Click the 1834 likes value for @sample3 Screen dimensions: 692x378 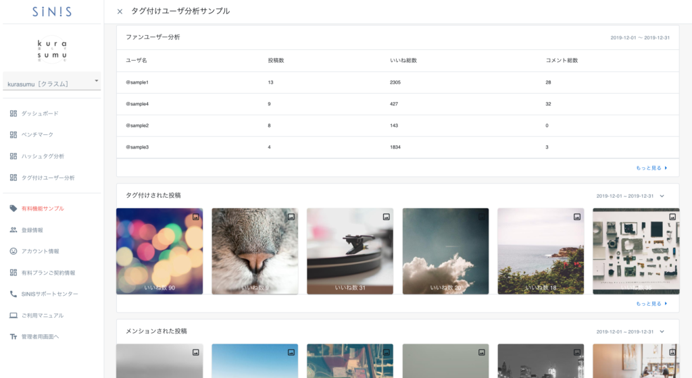395,147
